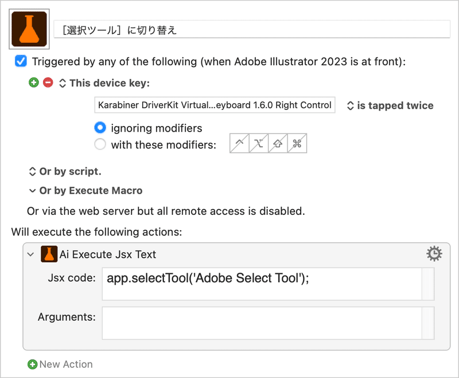Add a new trigger with green plus
This screenshot has width=459, height=378.
tap(34, 82)
